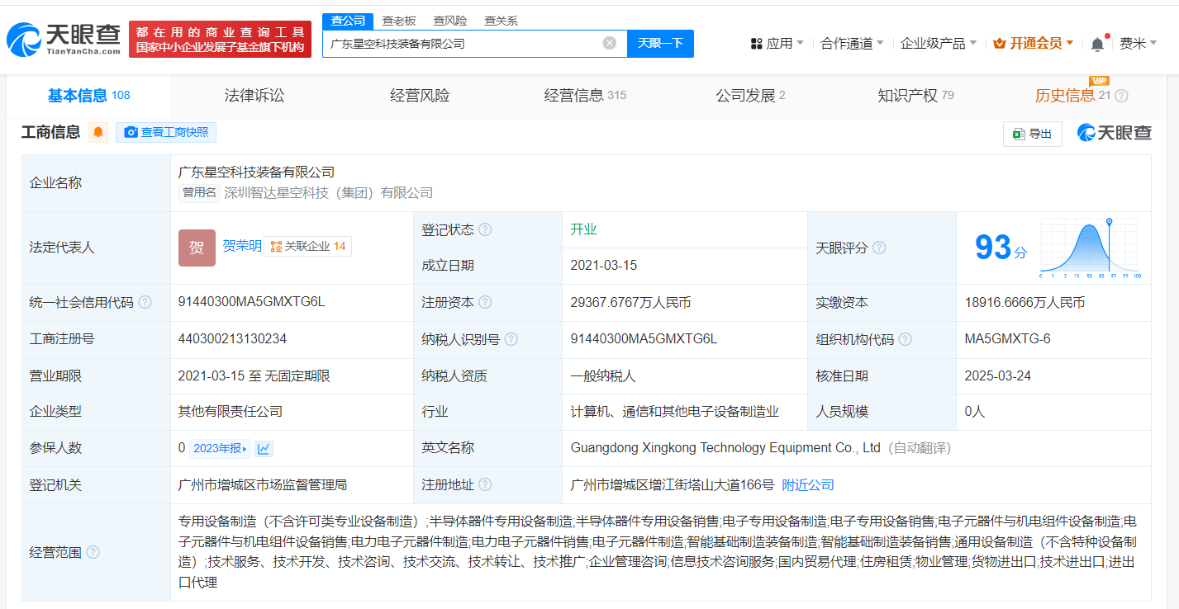Switch to the 法律诉讼 tab
Image resolution: width=1179 pixels, height=609 pixels.
[254, 96]
